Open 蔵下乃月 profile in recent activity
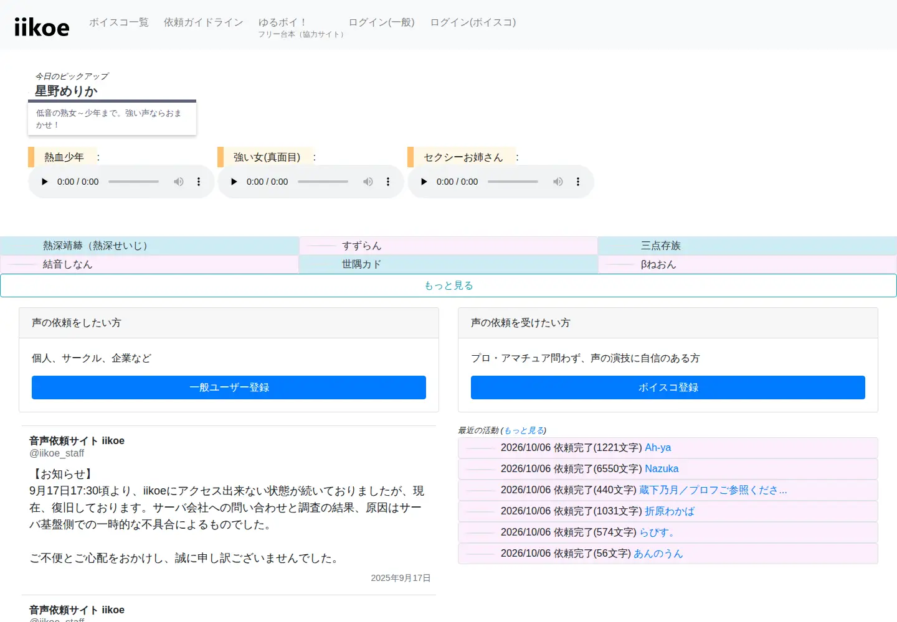The image size is (897, 622). tap(713, 490)
